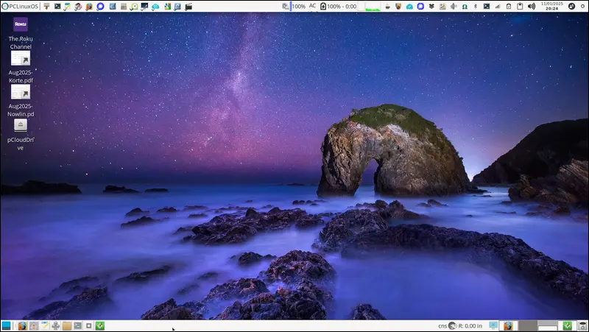Click the blue show-desktop button in bottom panel
Viewport: 589px width, 332px height.
click(x=6, y=325)
